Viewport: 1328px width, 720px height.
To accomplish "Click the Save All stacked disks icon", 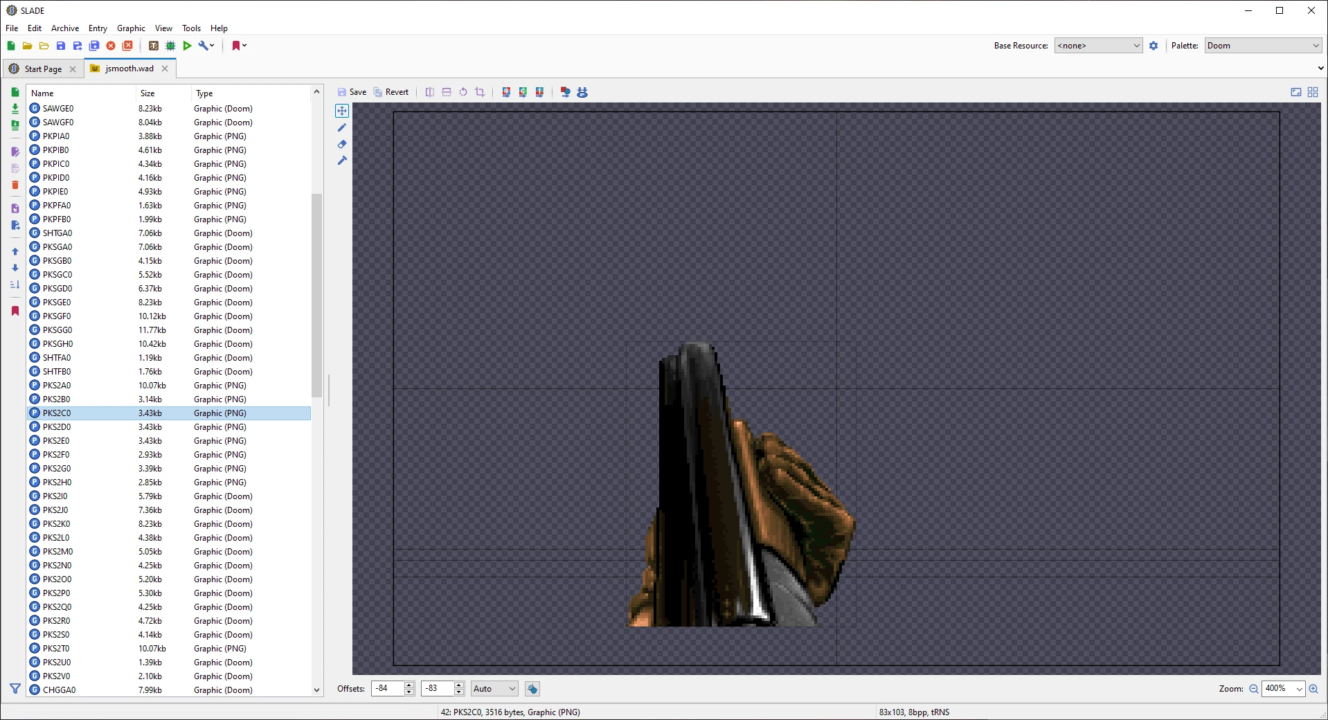I will point(94,46).
